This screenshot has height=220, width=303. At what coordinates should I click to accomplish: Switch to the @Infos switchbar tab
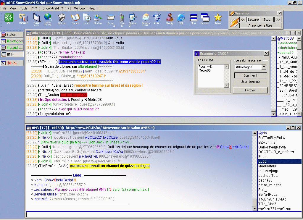(12, 63)
